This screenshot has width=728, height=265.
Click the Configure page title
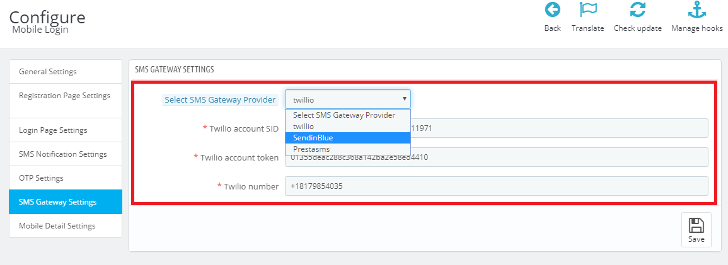pyautogui.click(x=47, y=17)
